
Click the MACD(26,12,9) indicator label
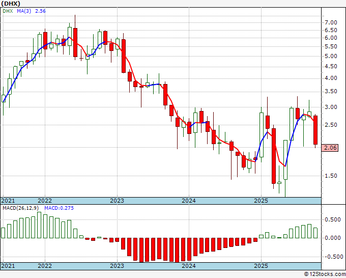(x=21, y=208)
